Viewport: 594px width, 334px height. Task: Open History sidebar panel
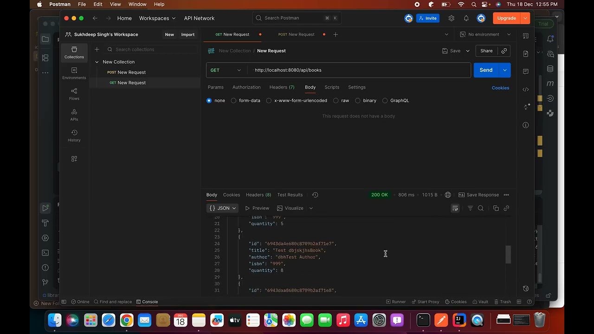[x=74, y=136]
